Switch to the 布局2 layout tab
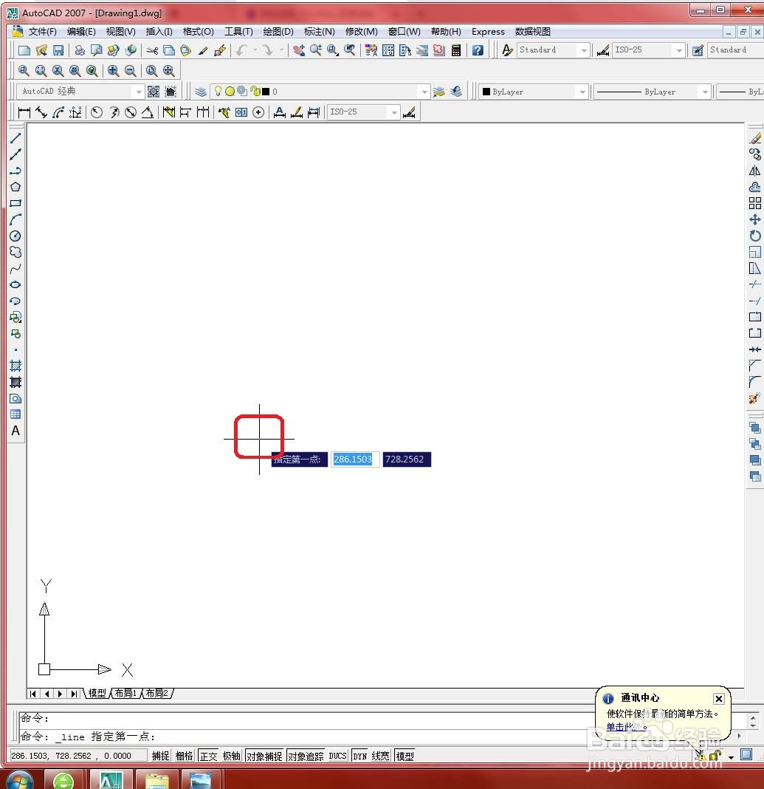The image size is (764, 789). pos(156,694)
